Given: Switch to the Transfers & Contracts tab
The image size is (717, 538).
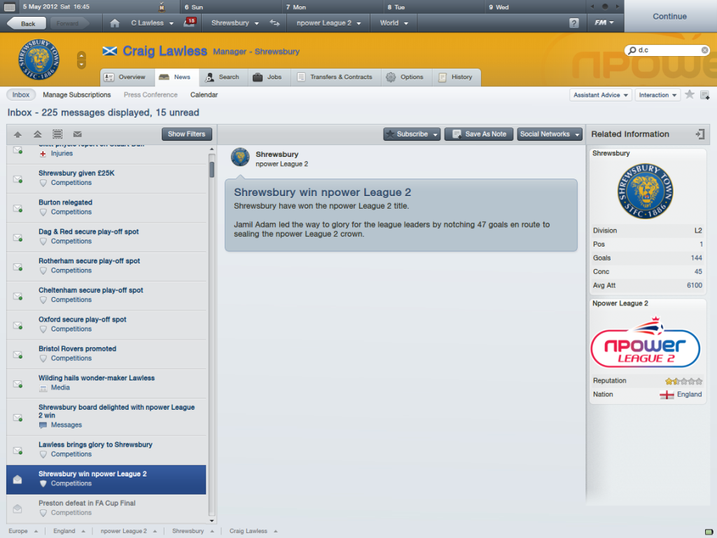Looking at the screenshot, I should pyautogui.click(x=335, y=77).
